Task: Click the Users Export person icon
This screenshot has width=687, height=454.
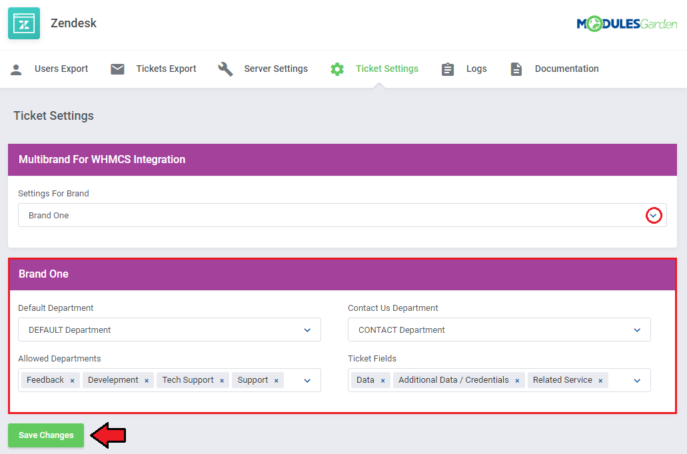Action: (x=16, y=69)
